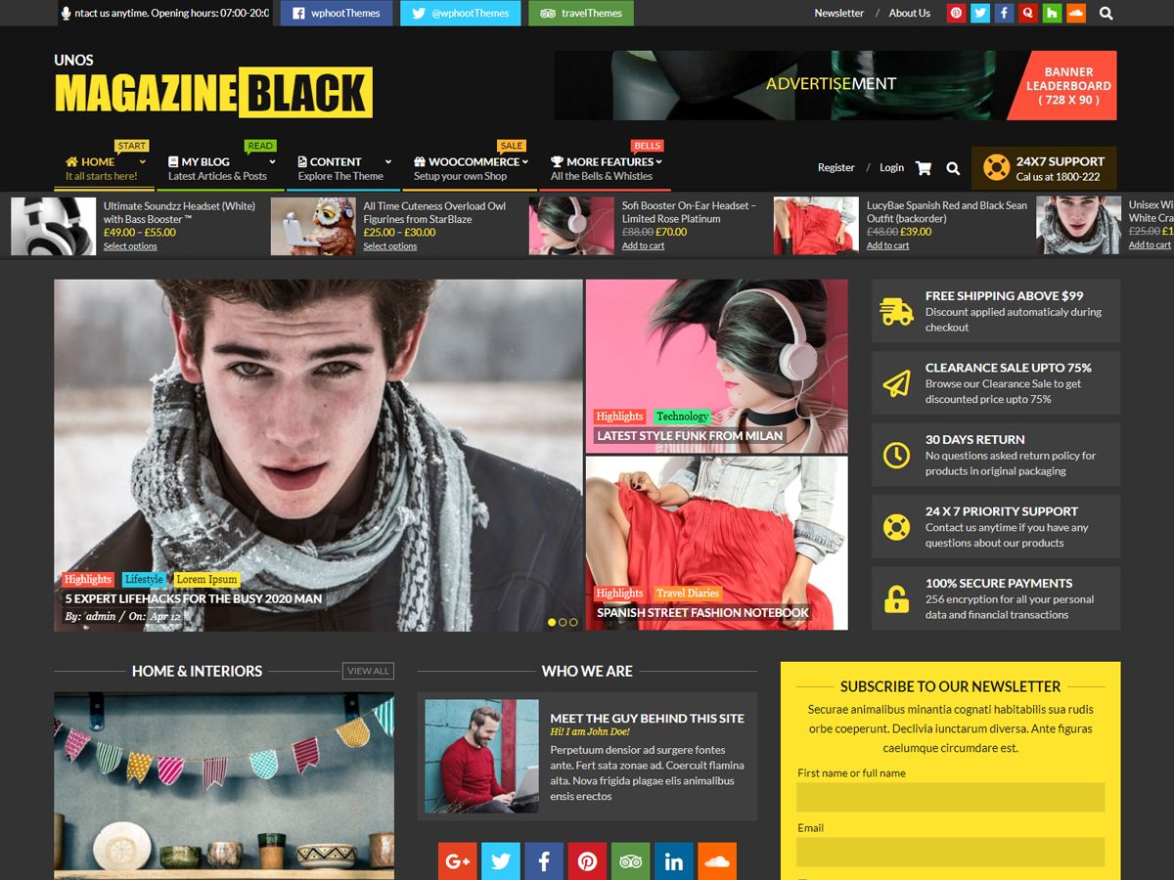Viewport: 1174px width, 880px height.
Task: Click the Twitter icon in the footer social row
Action: point(500,860)
